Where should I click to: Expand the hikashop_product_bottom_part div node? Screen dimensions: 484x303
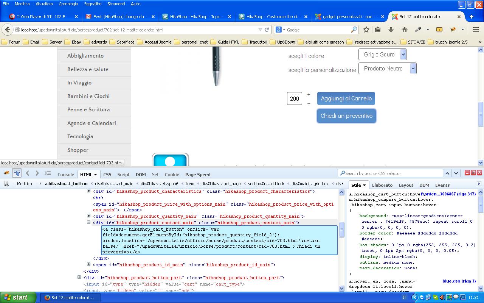click(79, 277)
